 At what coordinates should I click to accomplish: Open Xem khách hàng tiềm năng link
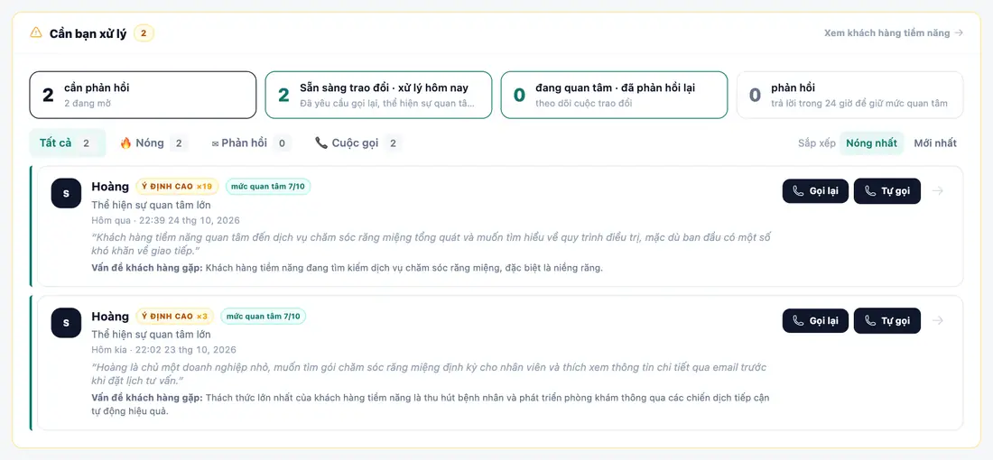click(x=894, y=32)
